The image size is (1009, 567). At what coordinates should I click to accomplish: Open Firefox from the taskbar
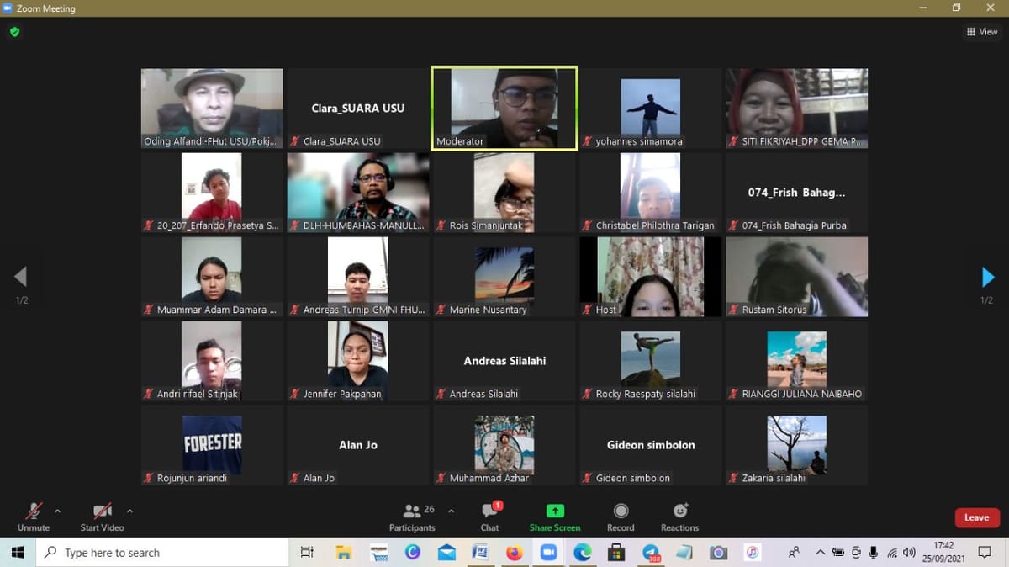click(514, 553)
